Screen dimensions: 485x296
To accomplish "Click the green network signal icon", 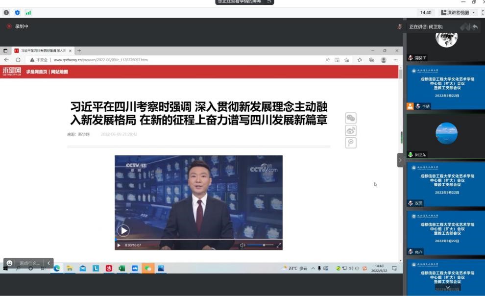I will click(28, 13).
